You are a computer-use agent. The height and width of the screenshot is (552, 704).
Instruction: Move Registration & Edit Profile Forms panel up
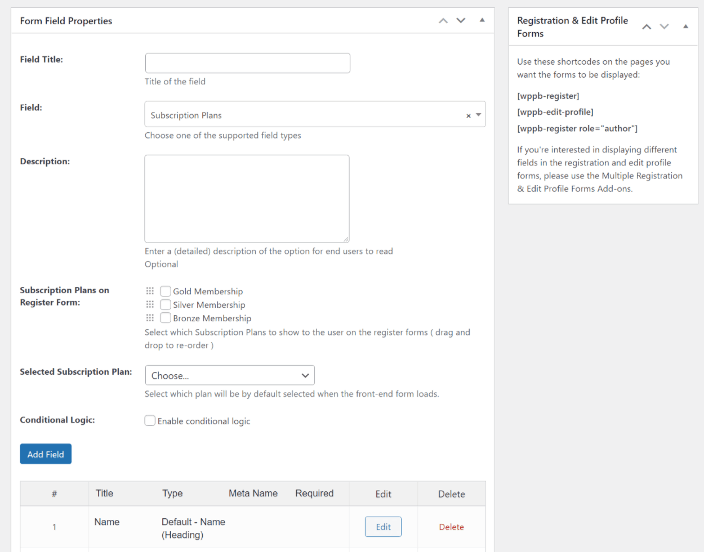point(647,27)
